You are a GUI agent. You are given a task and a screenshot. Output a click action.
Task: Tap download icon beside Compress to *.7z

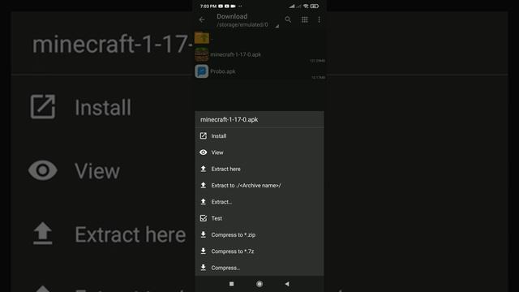pos(204,251)
